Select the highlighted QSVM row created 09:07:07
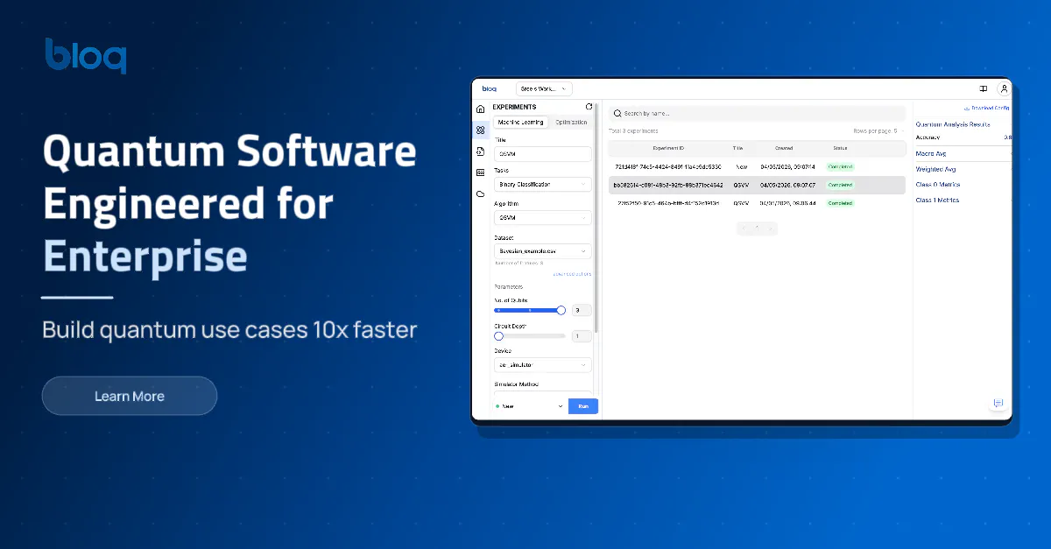This screenshot has width=1051, height=549. click(758, 185)
